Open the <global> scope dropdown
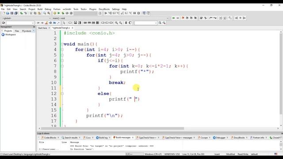283x159 pixels. [x=27, y=18]
